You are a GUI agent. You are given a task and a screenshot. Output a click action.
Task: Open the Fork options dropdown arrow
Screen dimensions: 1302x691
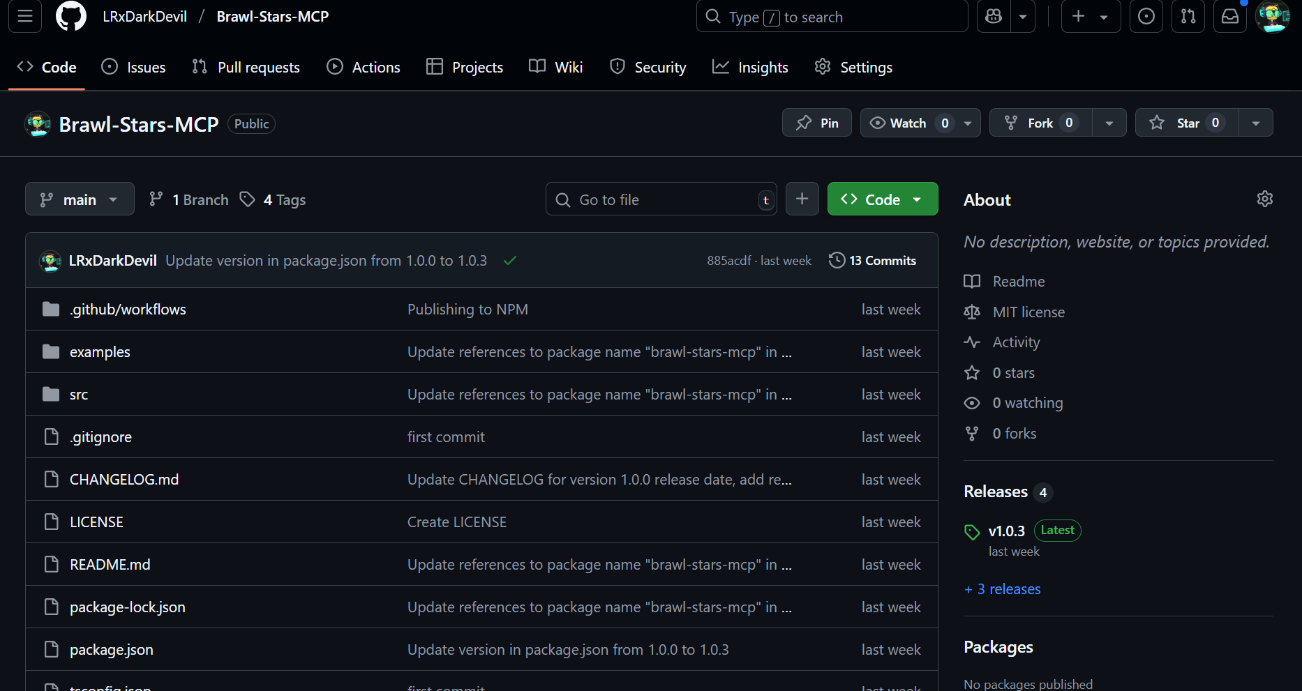1109,123
